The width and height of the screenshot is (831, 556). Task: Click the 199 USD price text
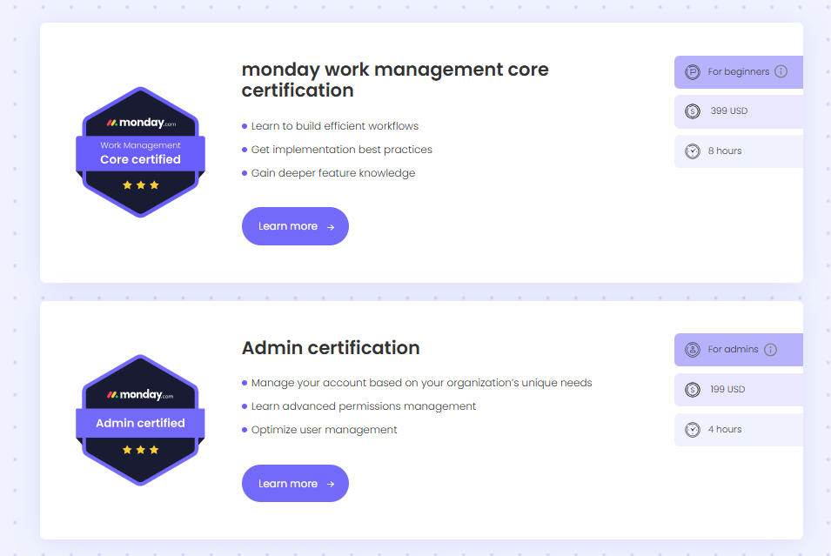(x=728, y=390)
